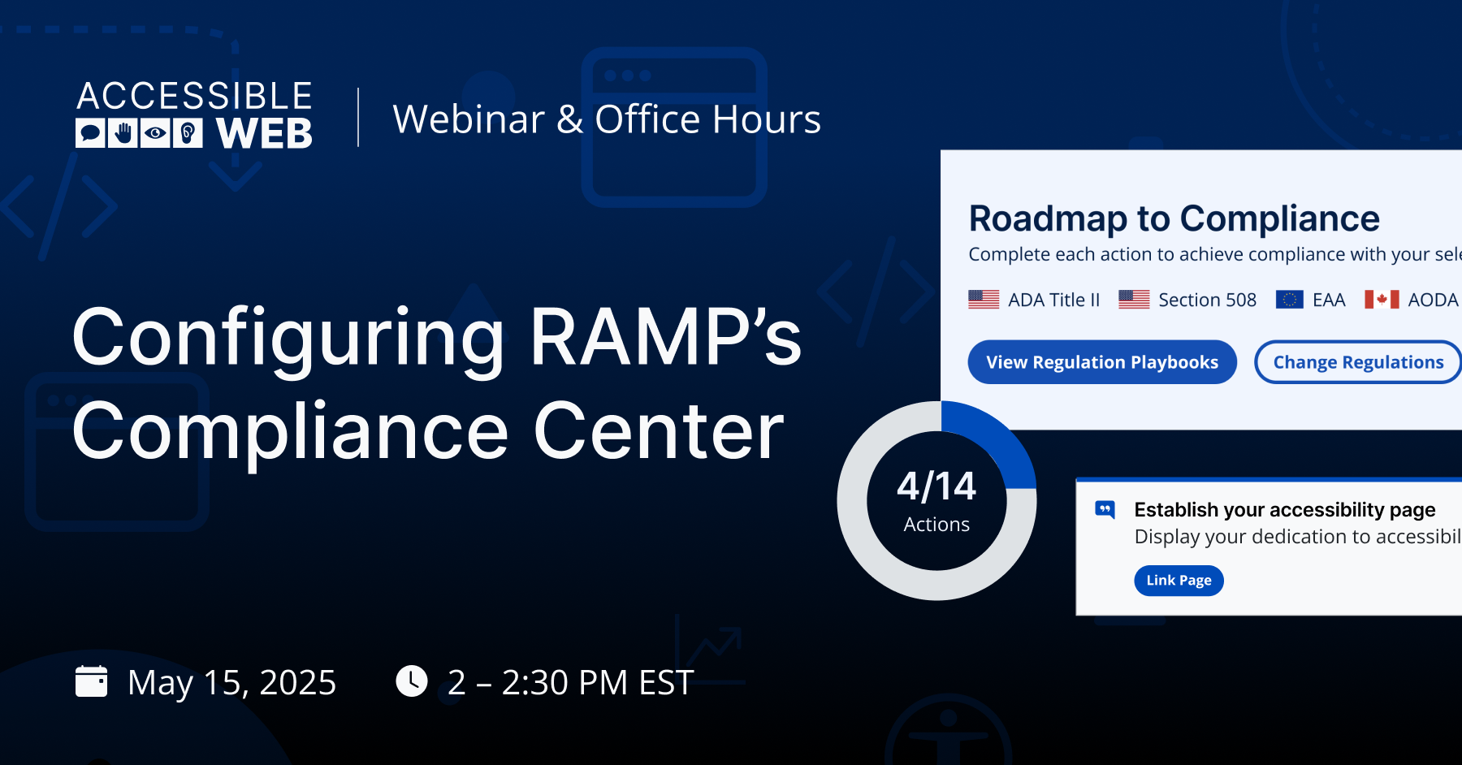Select the US flag beside ADA Title II
Screen dimensions: 1462x765
(984, 300)
